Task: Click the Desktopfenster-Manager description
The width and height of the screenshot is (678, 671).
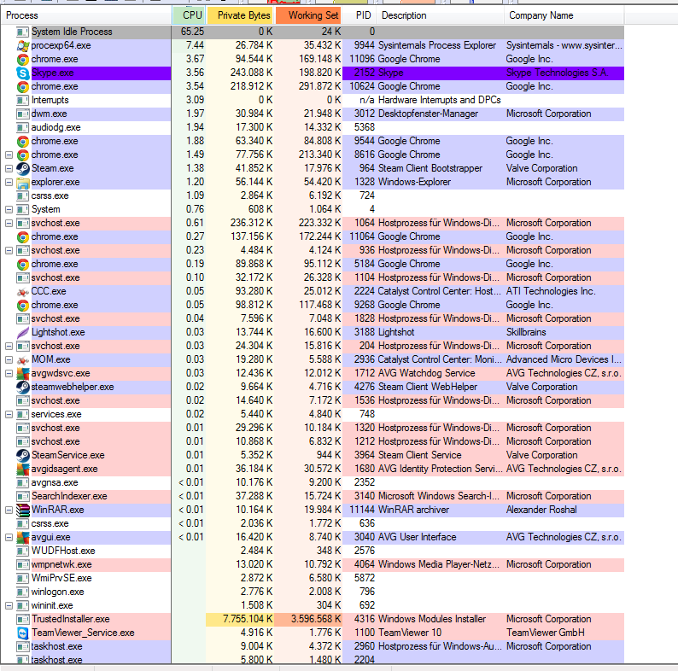Action: (428, 114)
